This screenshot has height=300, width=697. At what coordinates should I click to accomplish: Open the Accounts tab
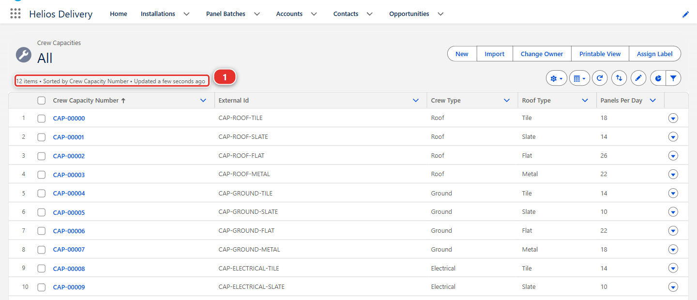(x=289, y=14)
